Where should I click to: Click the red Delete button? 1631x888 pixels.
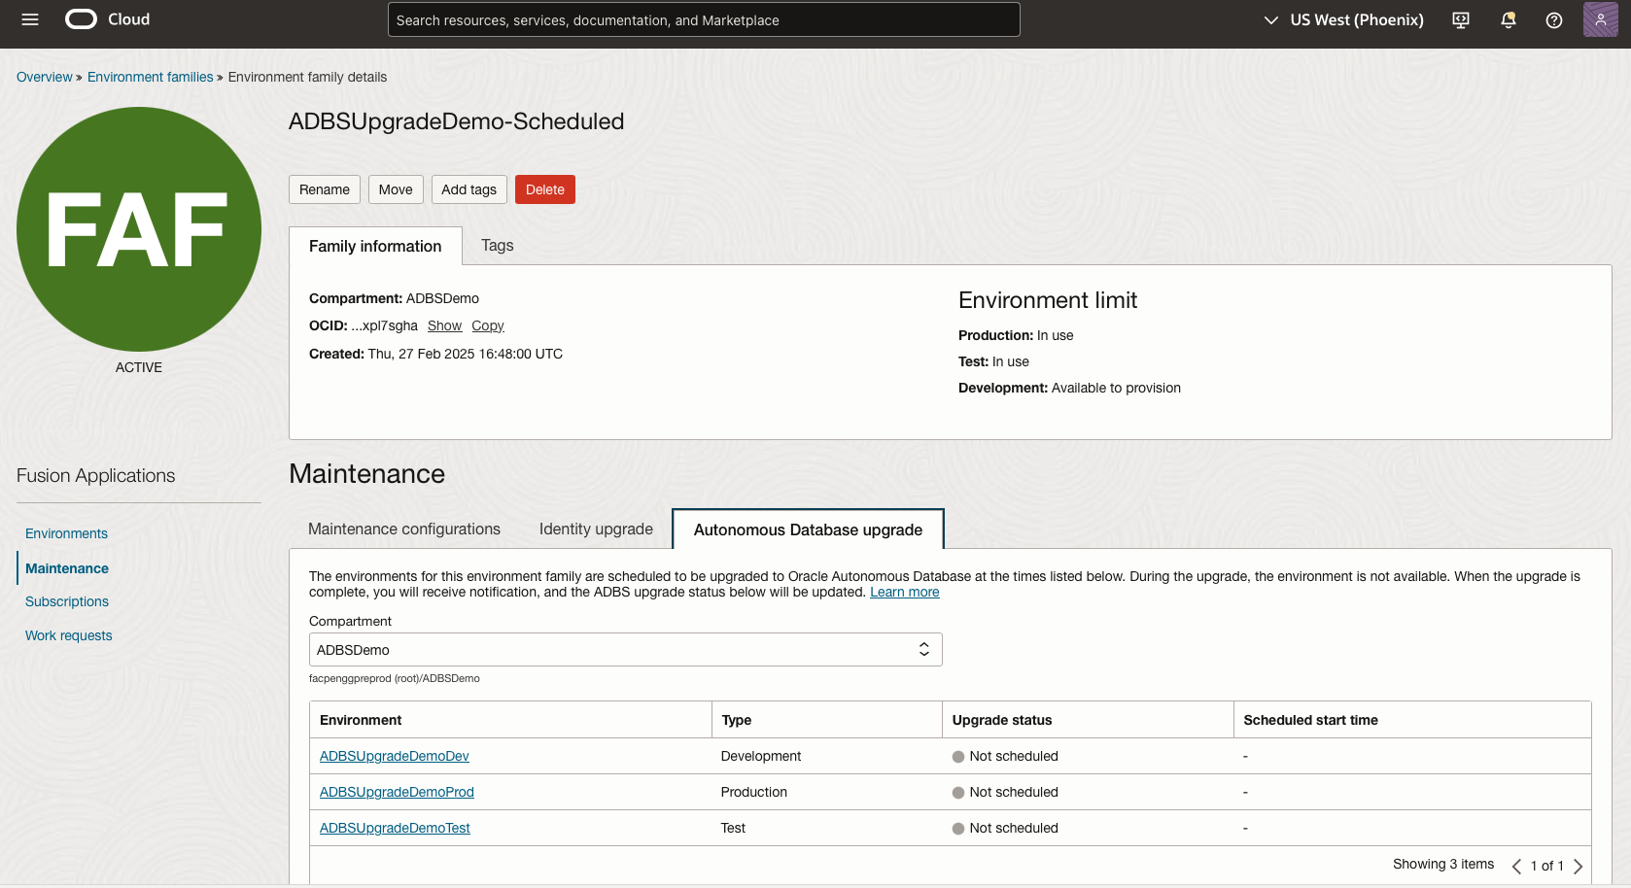click(545, 189)
